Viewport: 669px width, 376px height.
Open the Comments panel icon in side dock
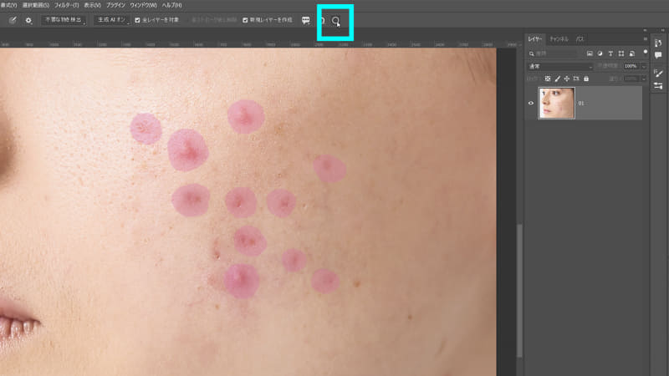coord(658,55)
